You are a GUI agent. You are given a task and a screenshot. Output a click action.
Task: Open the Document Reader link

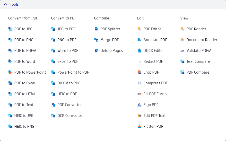(x=202, y=40)
